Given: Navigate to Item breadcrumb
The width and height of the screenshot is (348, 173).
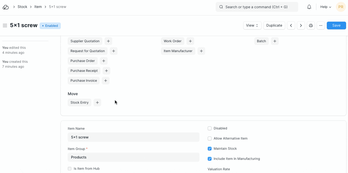Looking at the screenshot, I should [38, 7].
